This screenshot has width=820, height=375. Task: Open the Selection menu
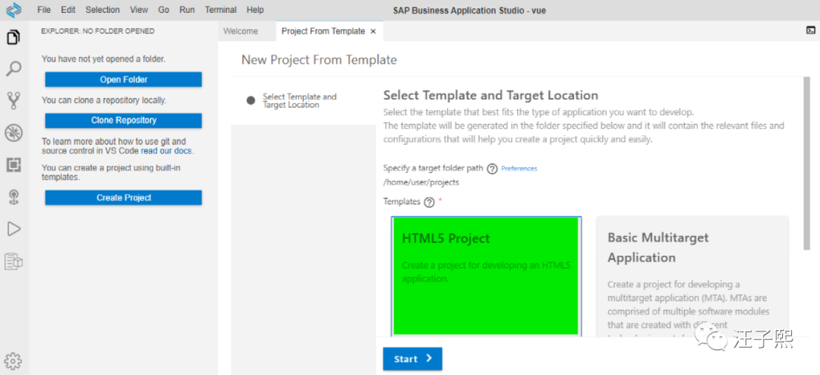pos(102,10)
